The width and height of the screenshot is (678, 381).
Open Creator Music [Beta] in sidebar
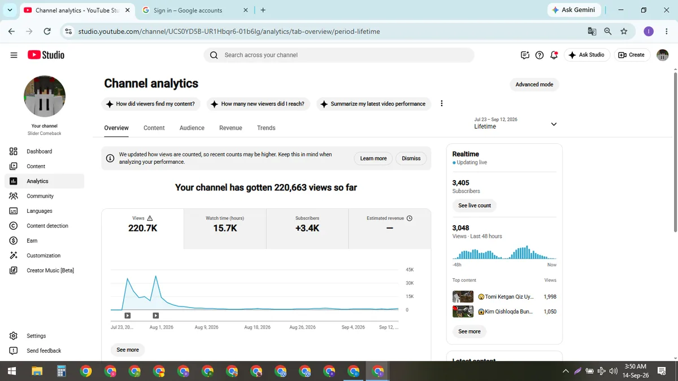[45, 270]
